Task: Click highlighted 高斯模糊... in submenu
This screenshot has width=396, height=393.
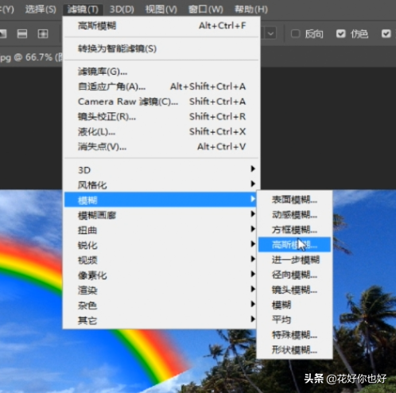Action: pyautogui.click(x=294, y=245)
